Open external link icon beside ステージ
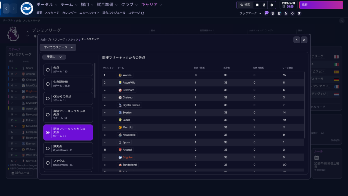Viewport: 348px width, 196px height. click(x=142, y=13)
